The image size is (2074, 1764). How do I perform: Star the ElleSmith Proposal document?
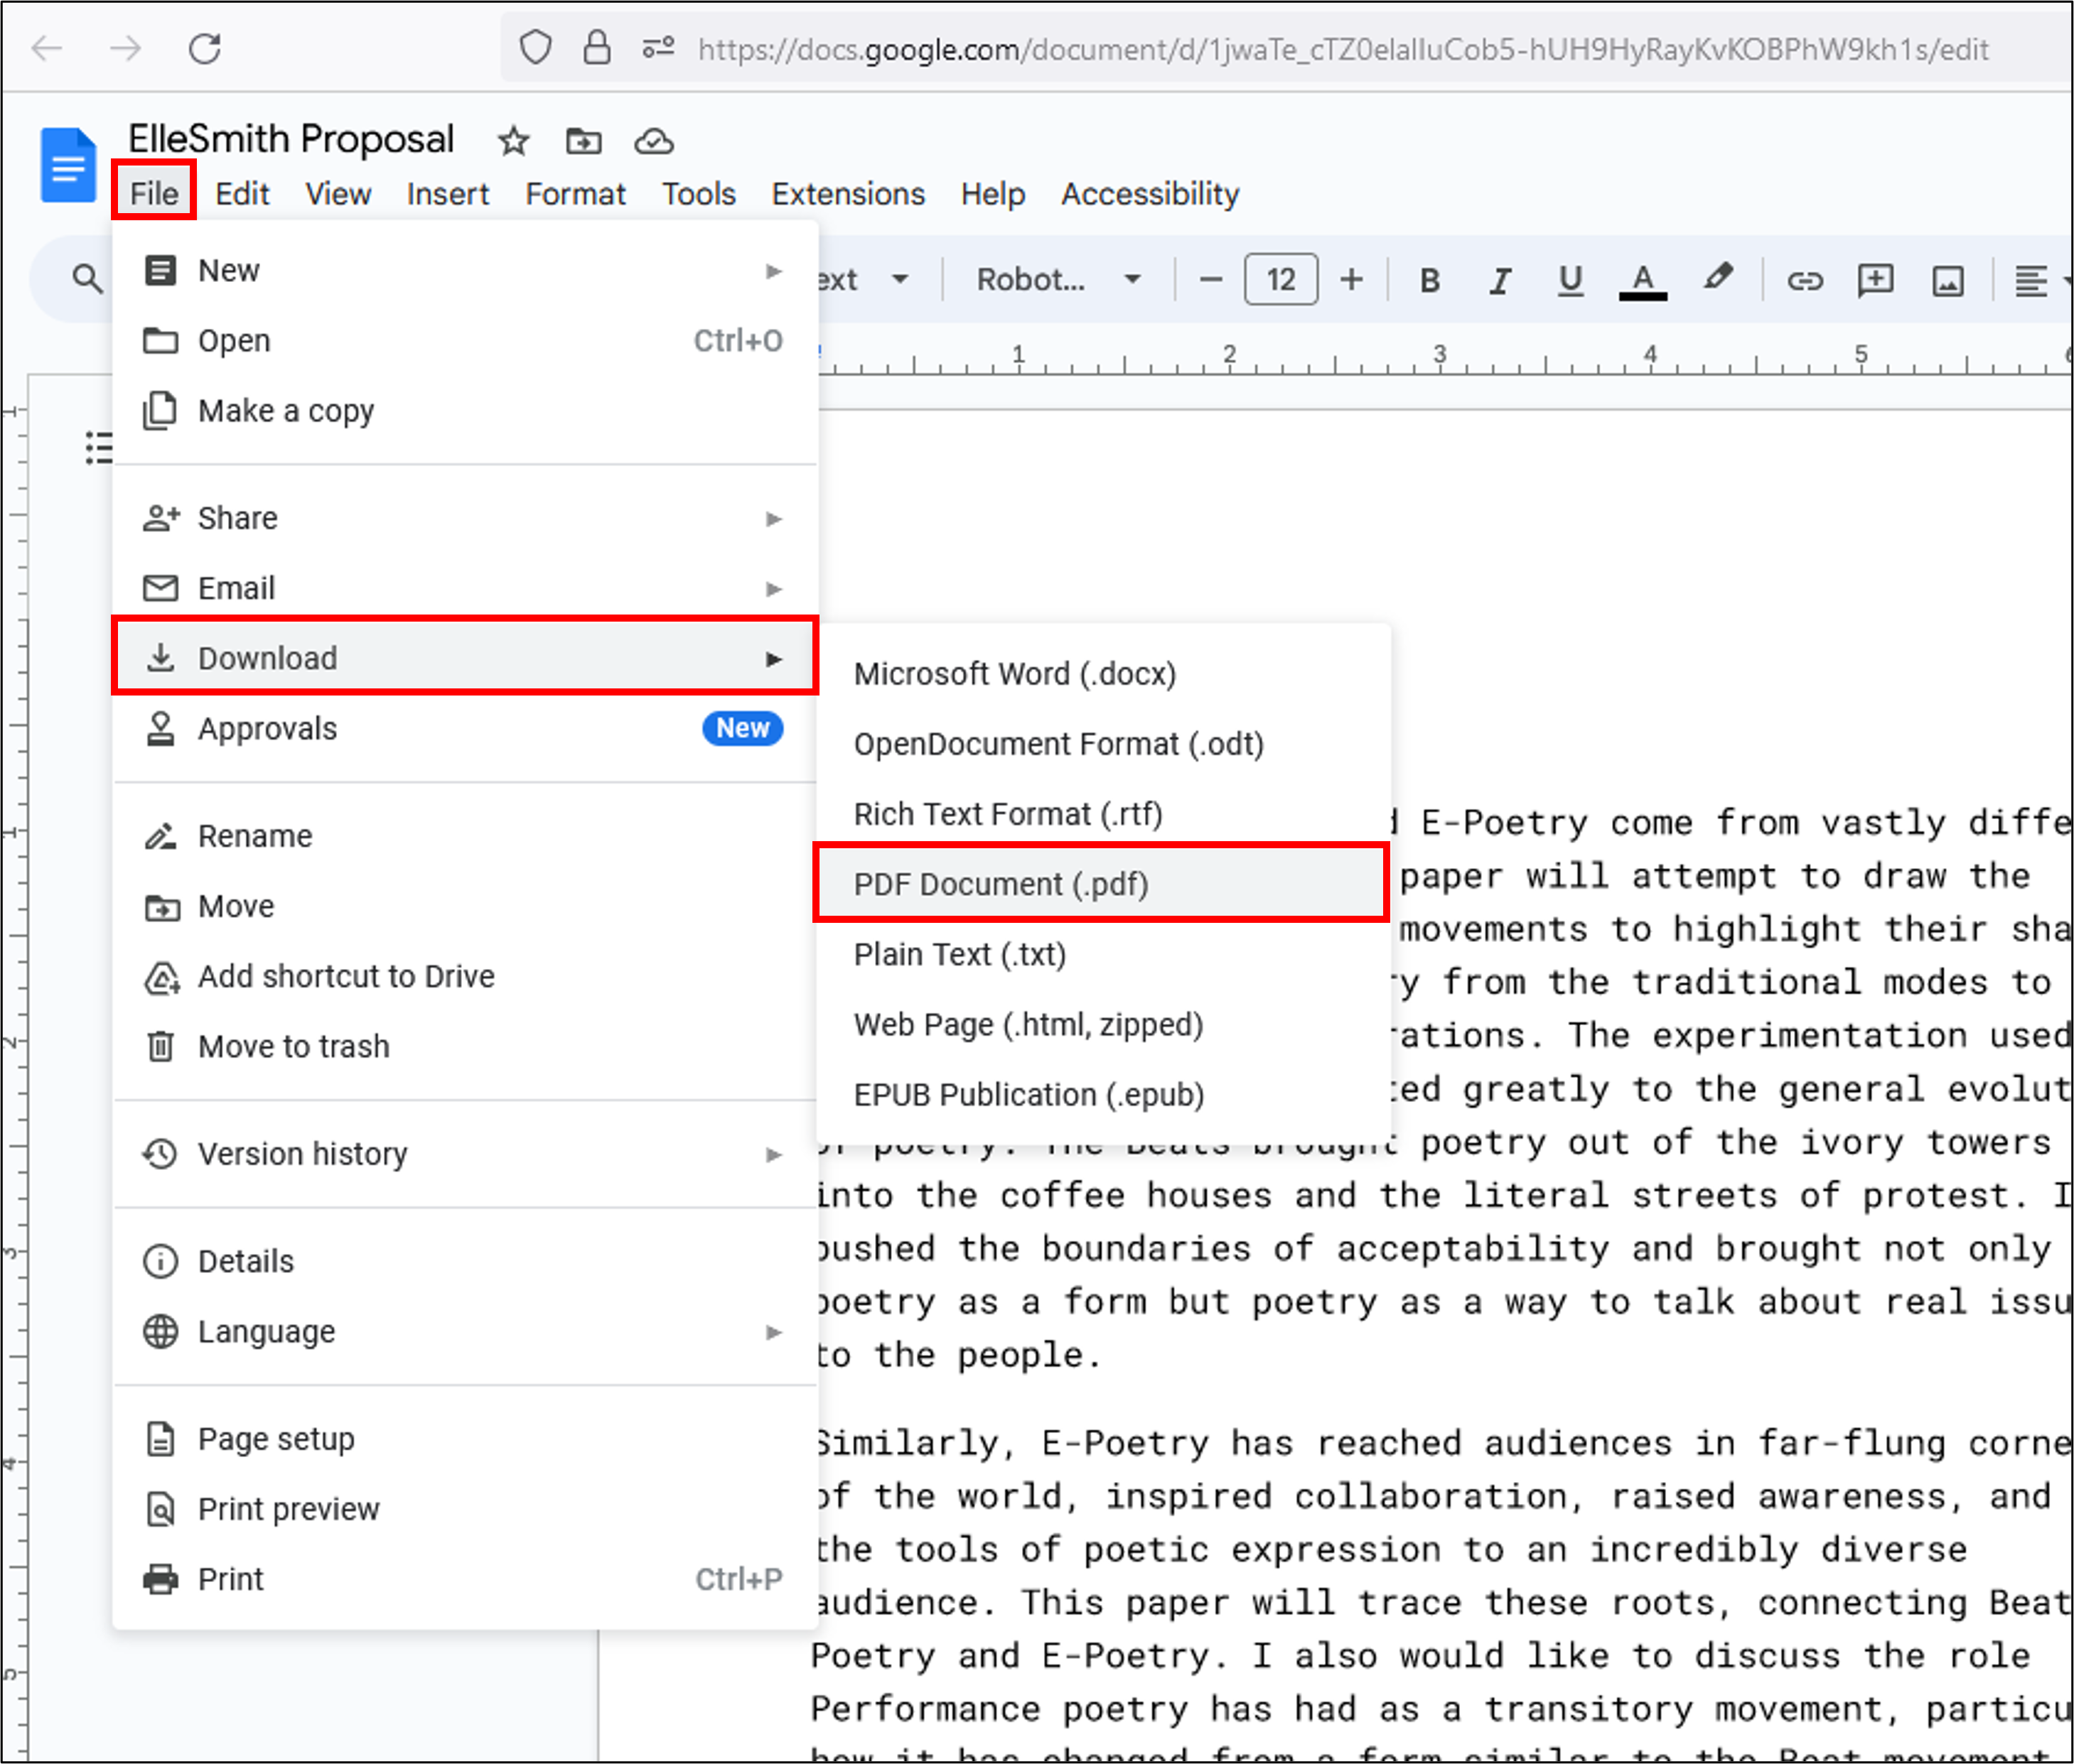coord(513,141)
